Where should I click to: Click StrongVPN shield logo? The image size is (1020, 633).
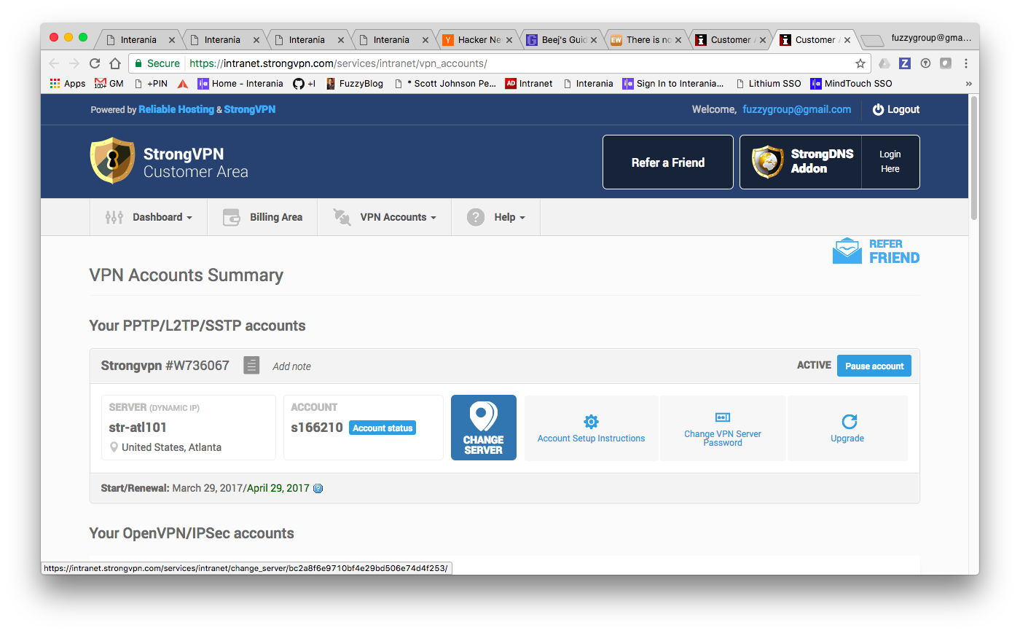tap(112, 160)
